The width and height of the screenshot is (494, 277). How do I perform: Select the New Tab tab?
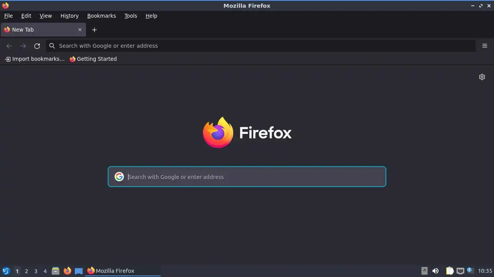tap(43, 30)
